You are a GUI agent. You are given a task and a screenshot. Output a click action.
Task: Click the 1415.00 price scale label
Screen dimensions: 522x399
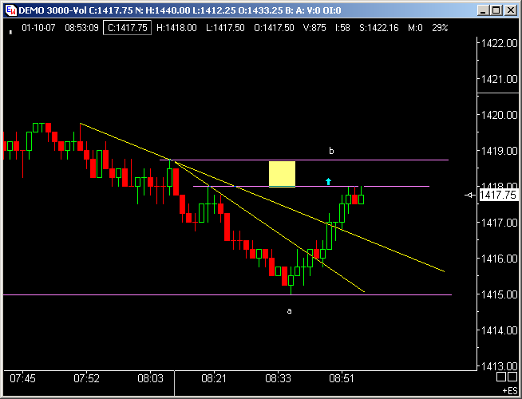[500, 294]
